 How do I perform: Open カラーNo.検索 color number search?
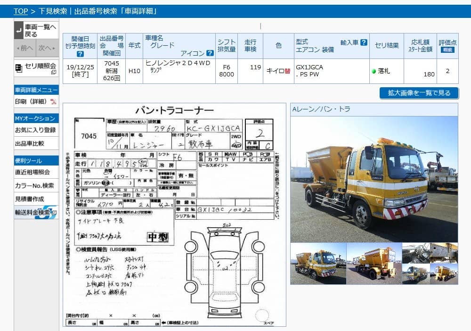tap(36, 185)
